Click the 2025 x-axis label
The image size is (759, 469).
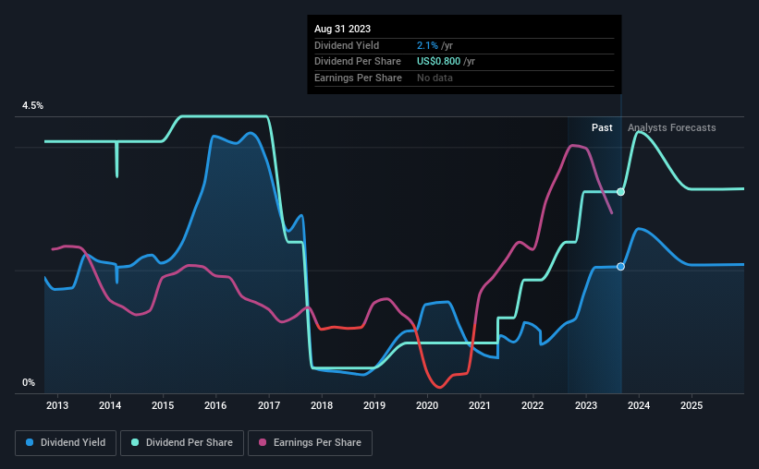pos(692,405)
